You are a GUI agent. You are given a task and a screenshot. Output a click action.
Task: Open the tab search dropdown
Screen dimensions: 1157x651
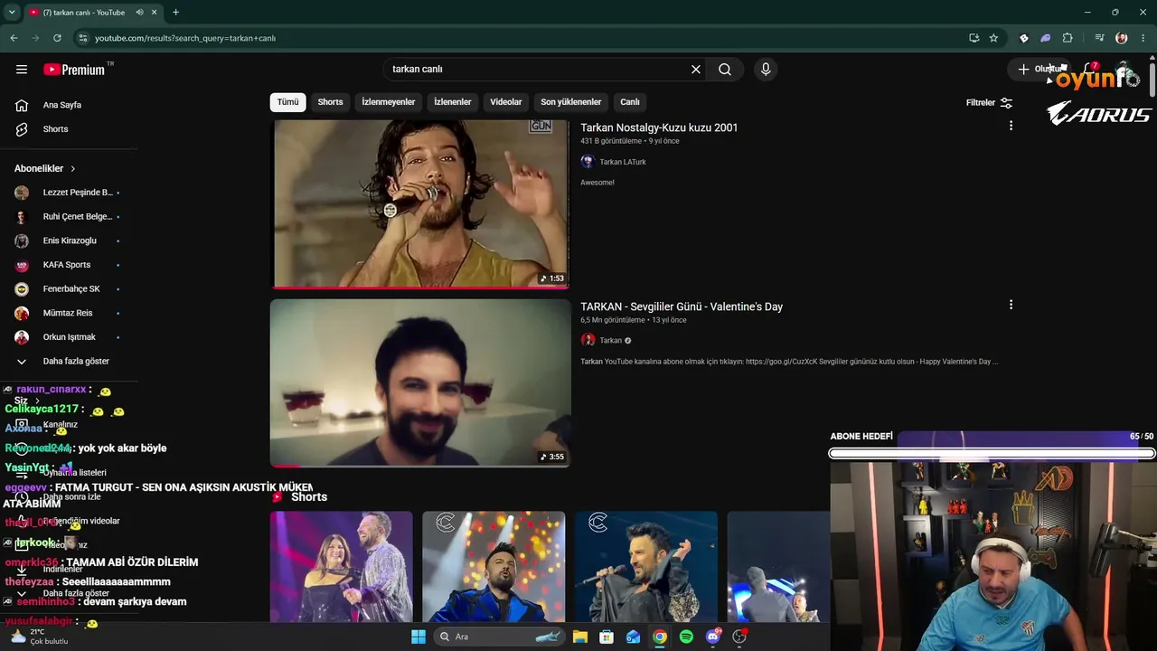12,13
